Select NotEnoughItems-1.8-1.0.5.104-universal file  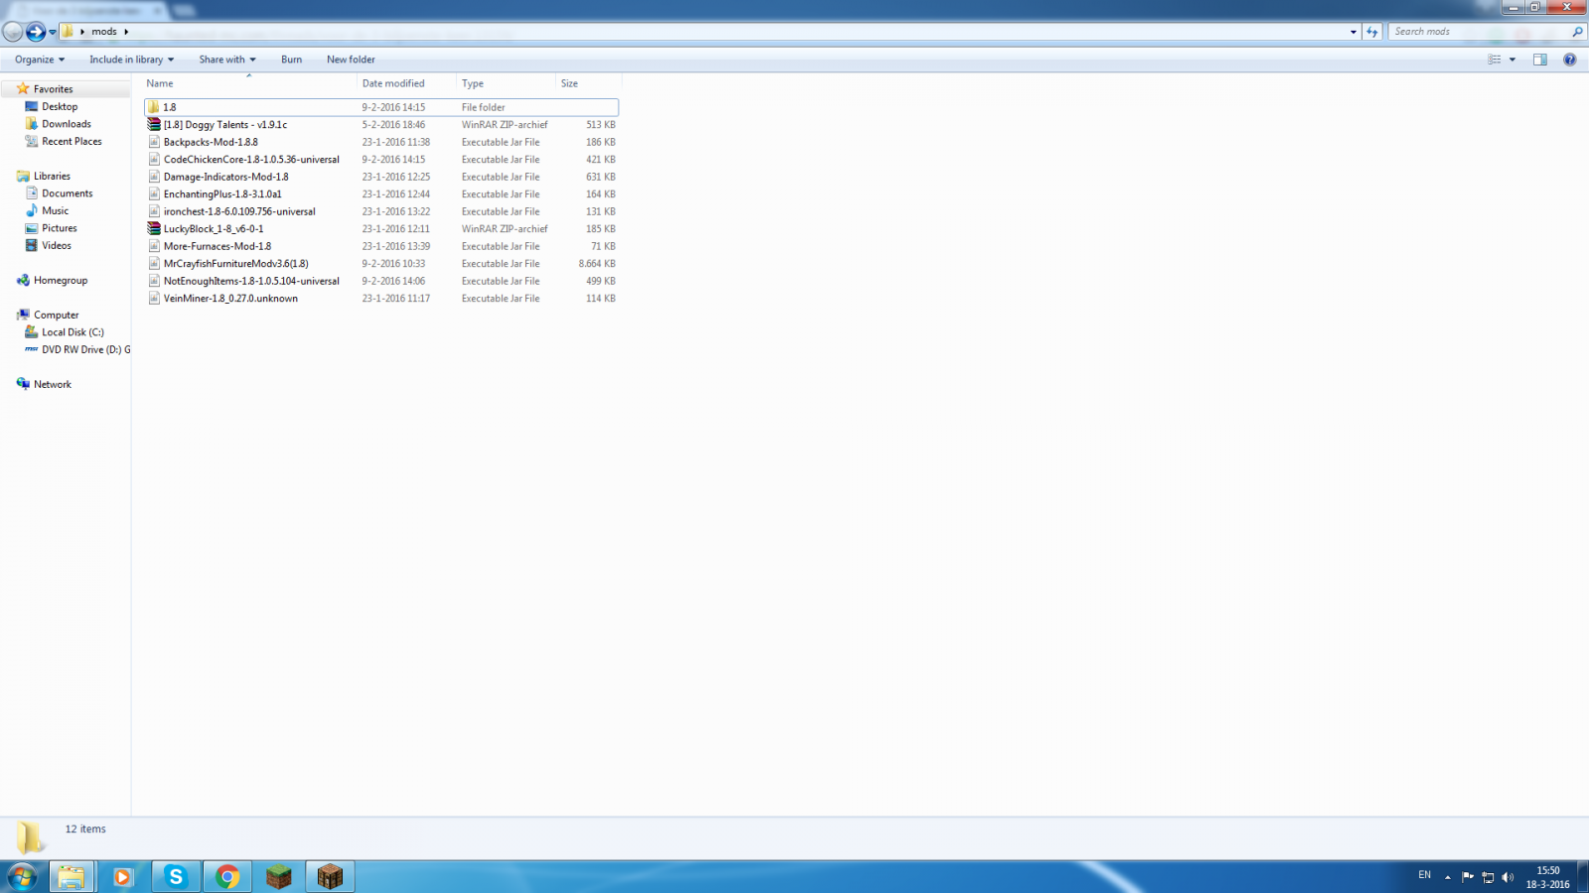click(x=251, y=281)
